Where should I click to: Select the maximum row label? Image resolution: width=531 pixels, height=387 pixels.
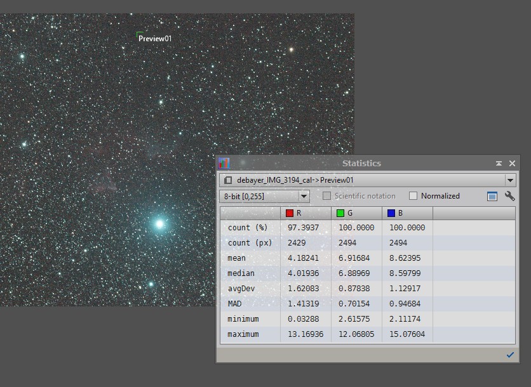[x=243, y=334]
